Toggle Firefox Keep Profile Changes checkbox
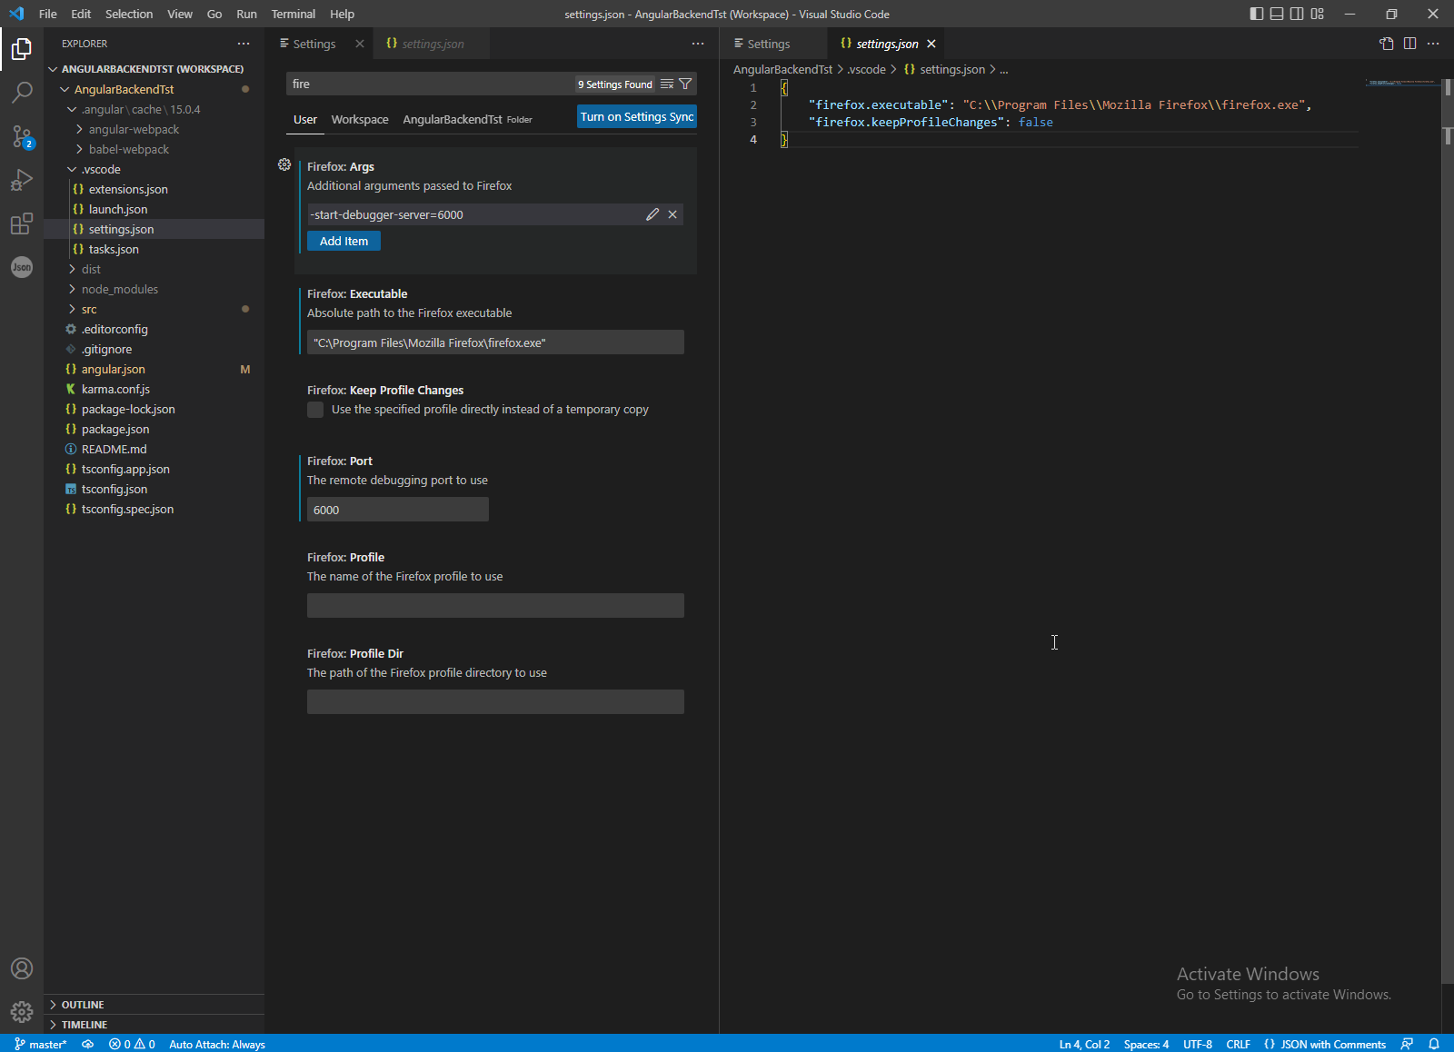The image size is (1454, 1052). 315,410
